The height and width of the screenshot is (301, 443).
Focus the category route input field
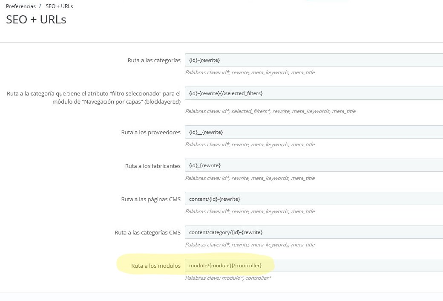pyautogui.click(x=314, y=60)
